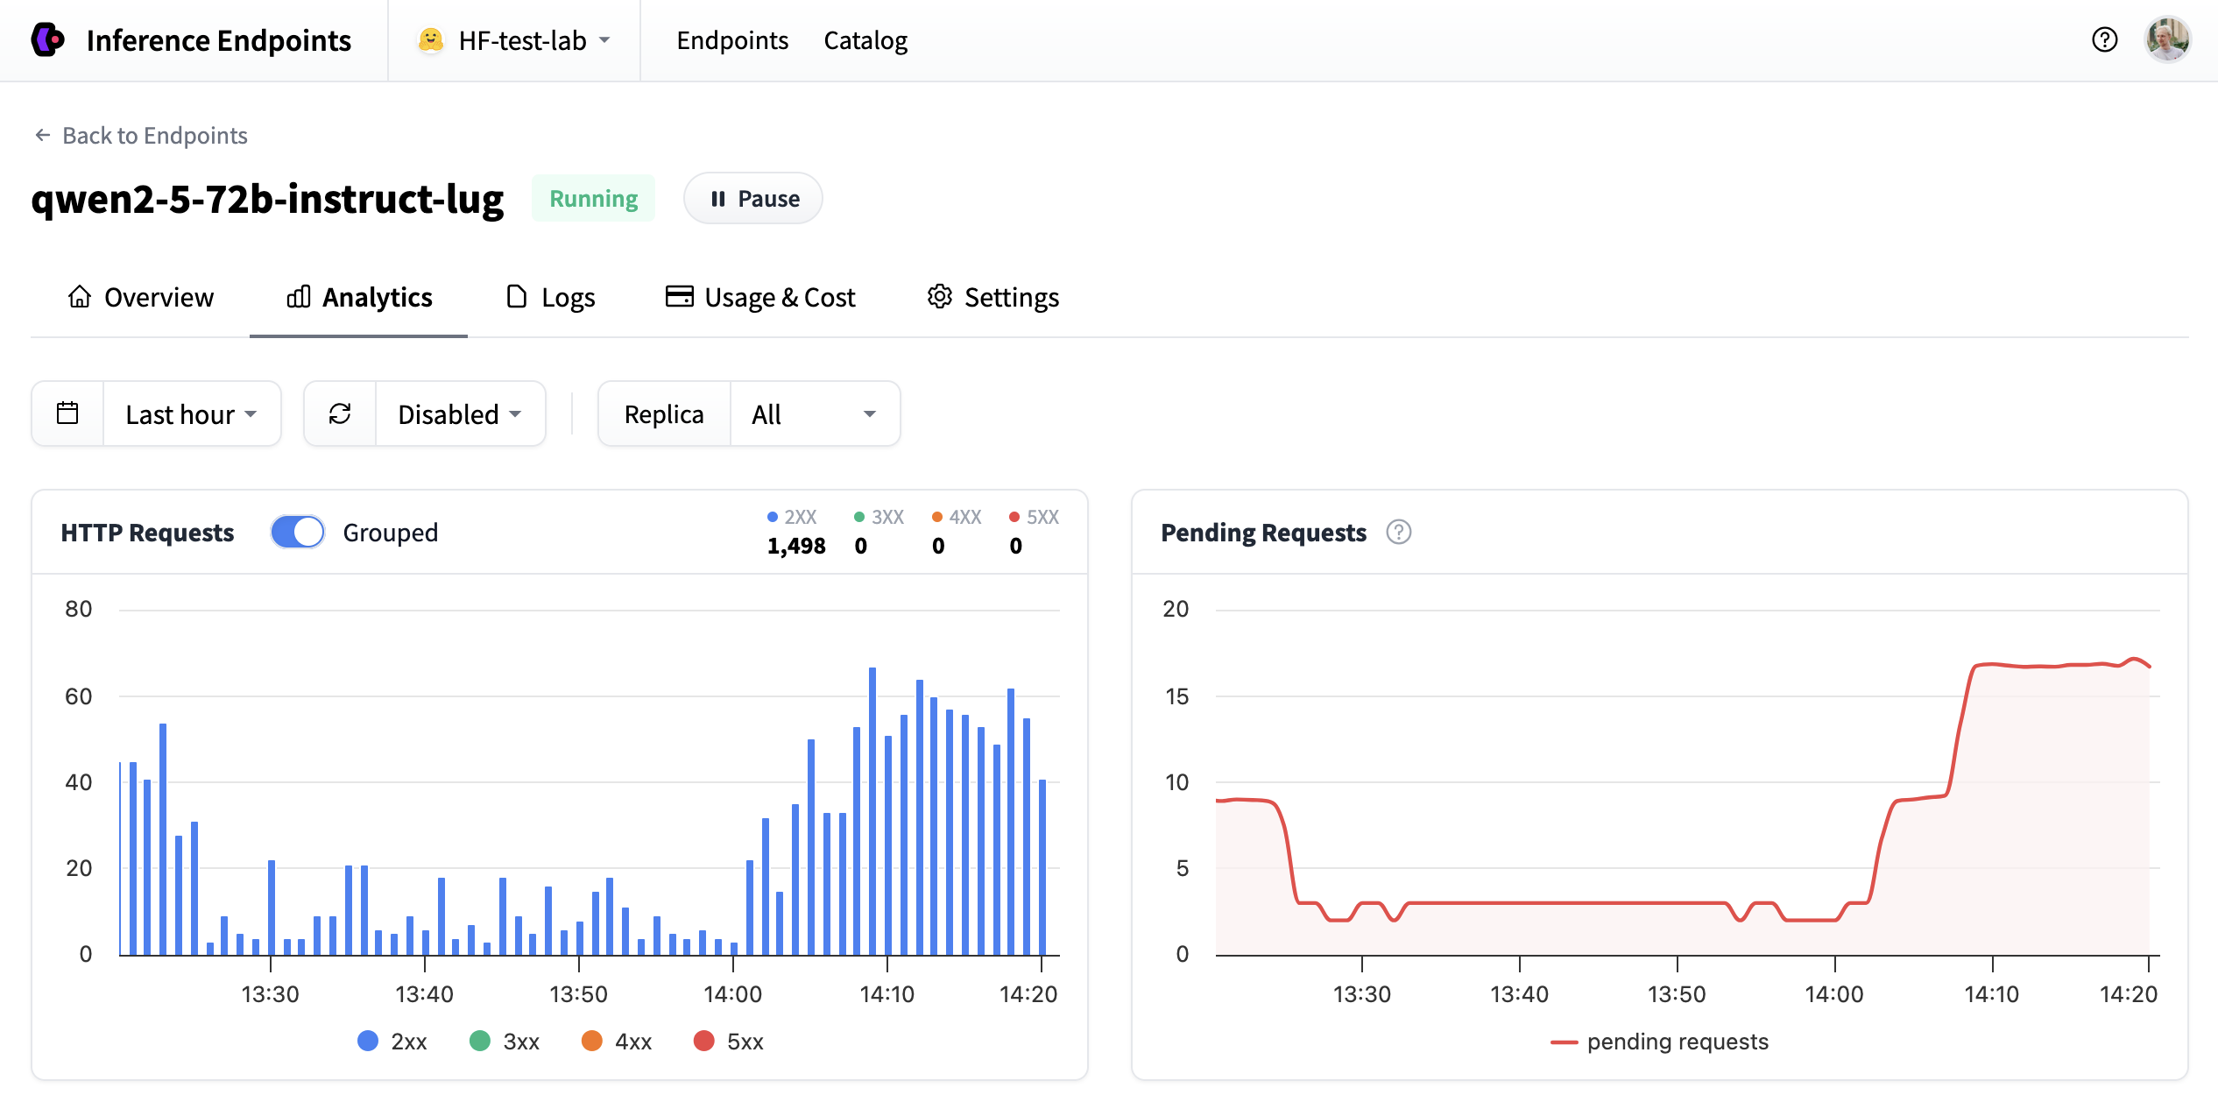
Task: Toggle the Grouped switch off
Action: 298,532
